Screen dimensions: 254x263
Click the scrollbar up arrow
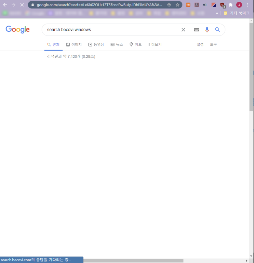coord(251,21)
